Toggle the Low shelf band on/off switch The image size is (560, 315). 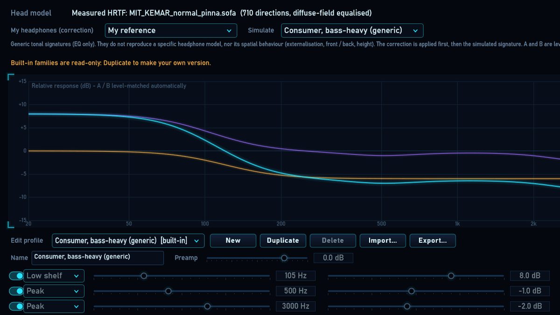16,276
